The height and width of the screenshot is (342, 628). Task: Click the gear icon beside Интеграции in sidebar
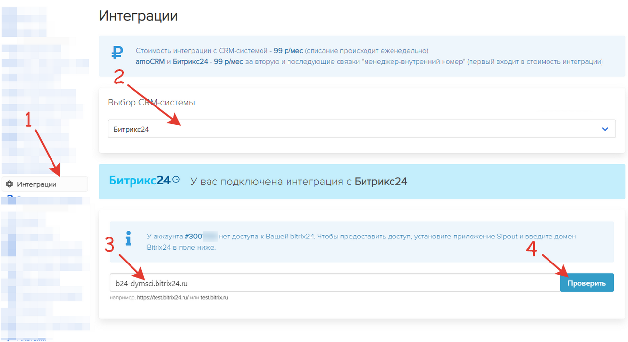(9, 184)
